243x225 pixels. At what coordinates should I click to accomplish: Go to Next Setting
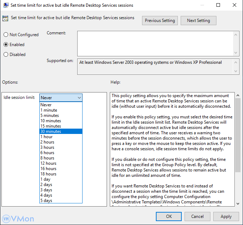pyautogui.click(x=198, y=21)
